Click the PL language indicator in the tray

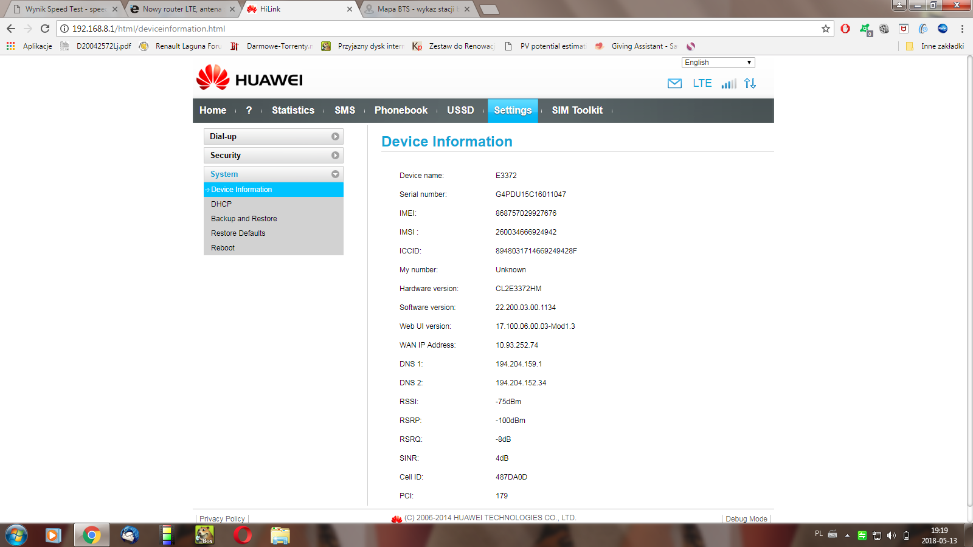(x=819, y=534)
